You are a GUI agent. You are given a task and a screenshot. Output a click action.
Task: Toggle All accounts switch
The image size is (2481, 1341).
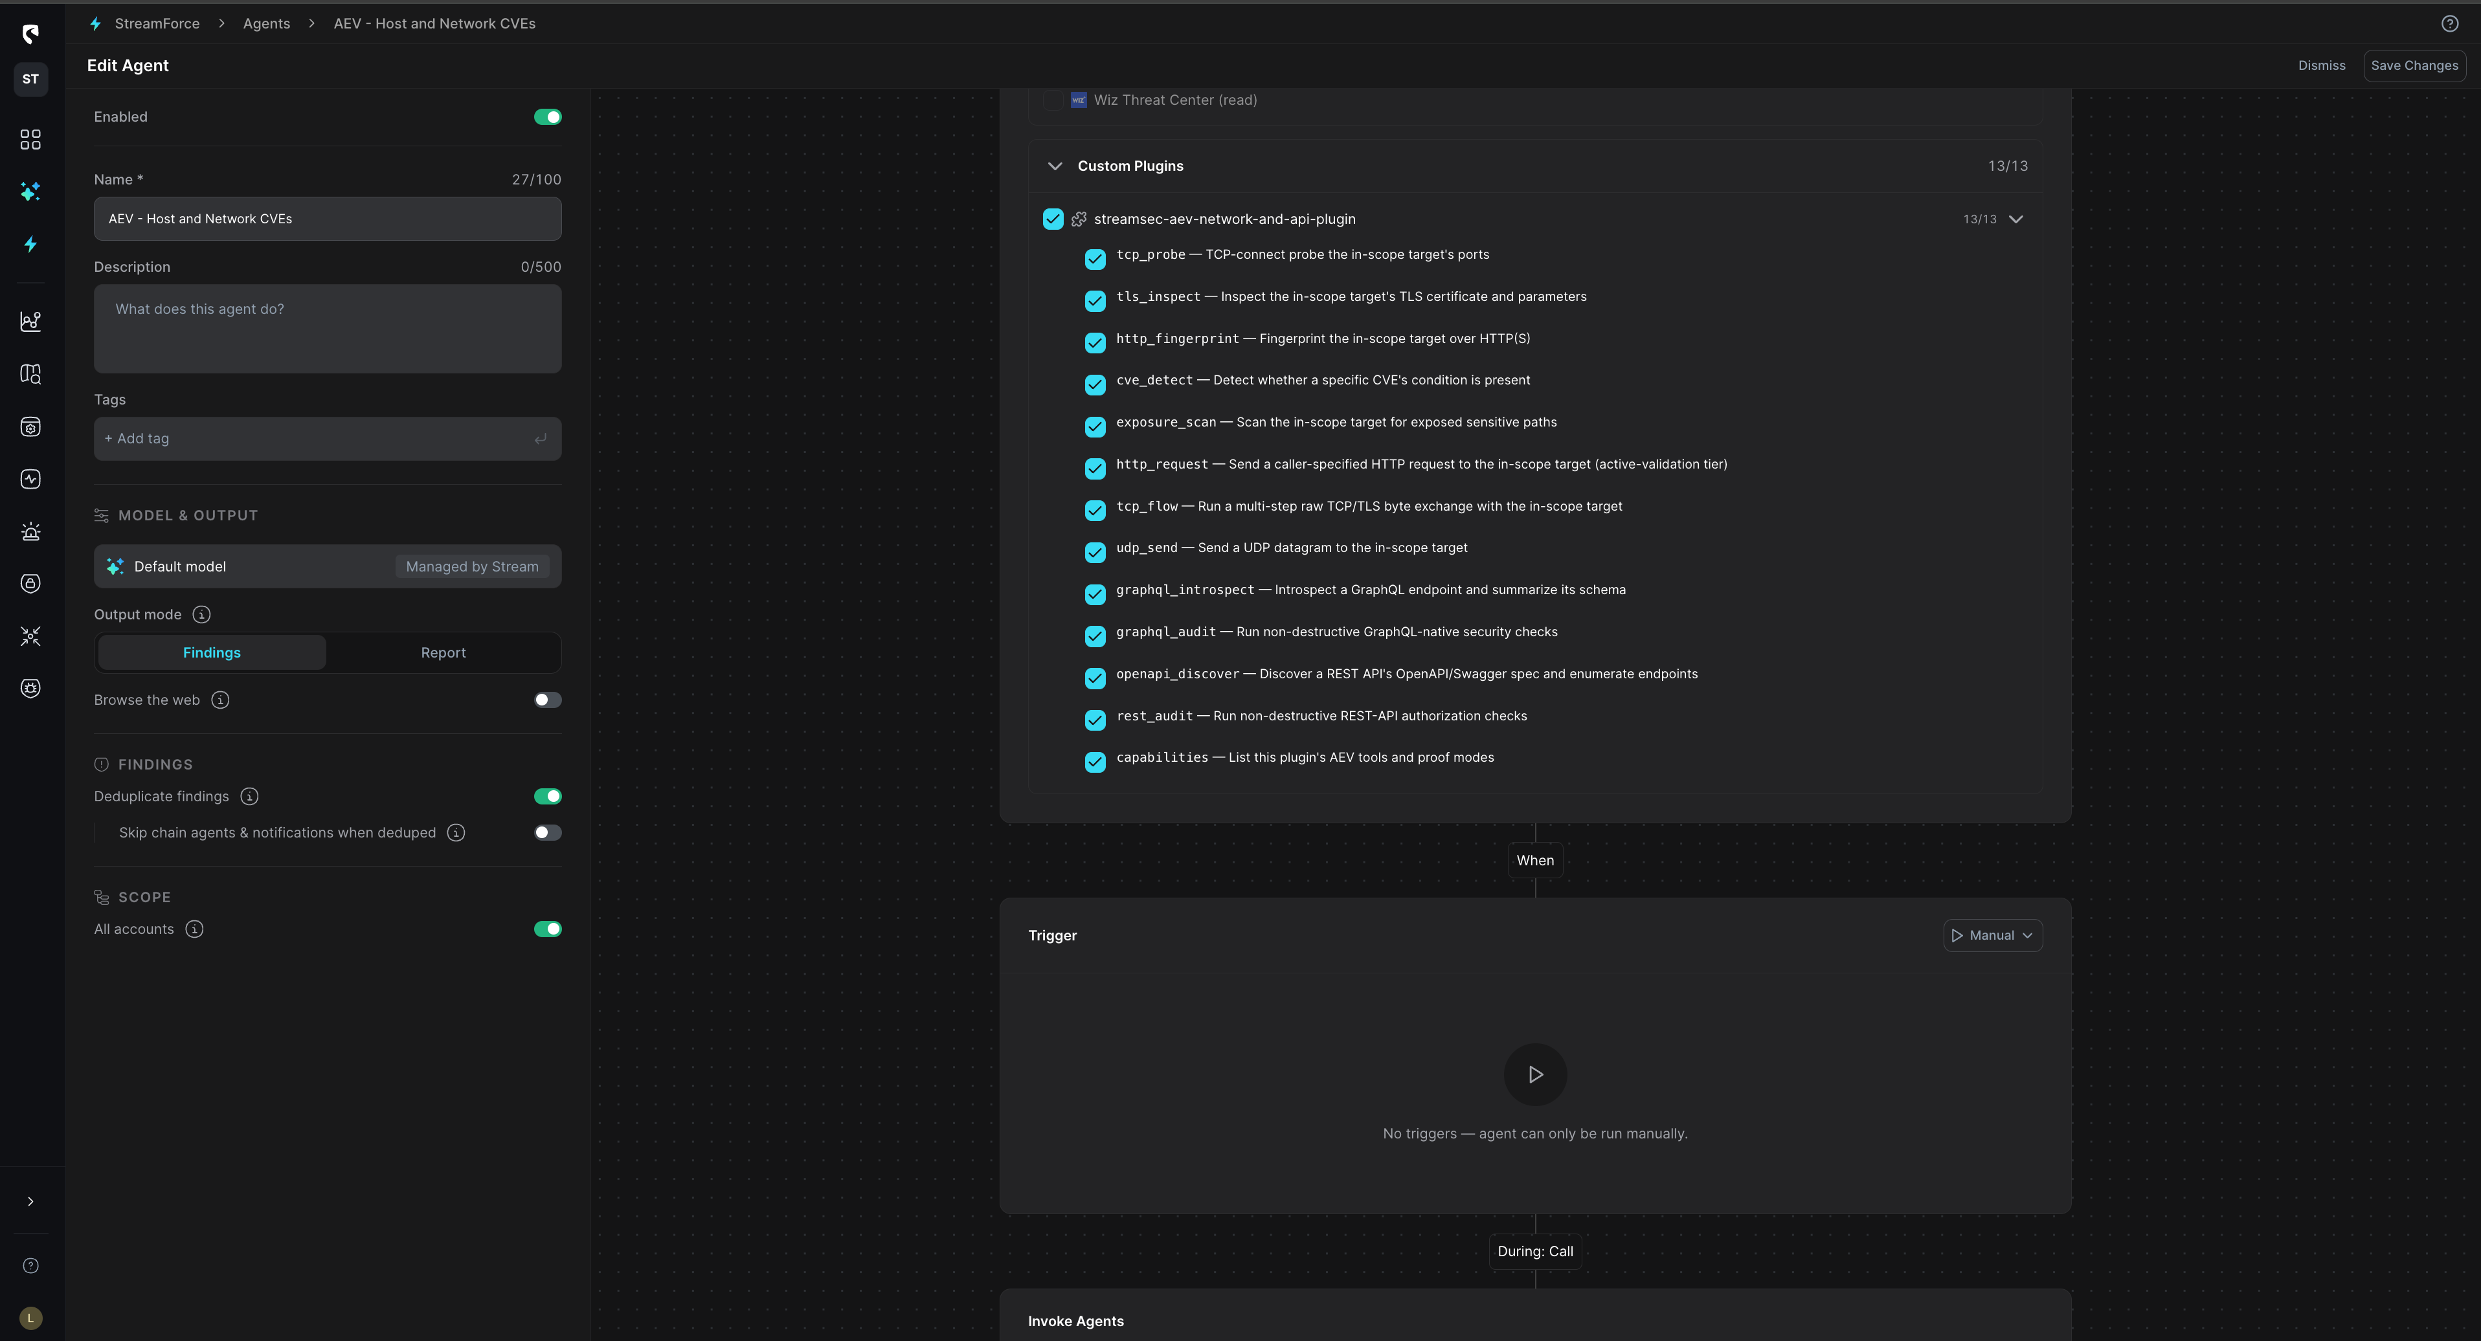(x=548, y=930)
